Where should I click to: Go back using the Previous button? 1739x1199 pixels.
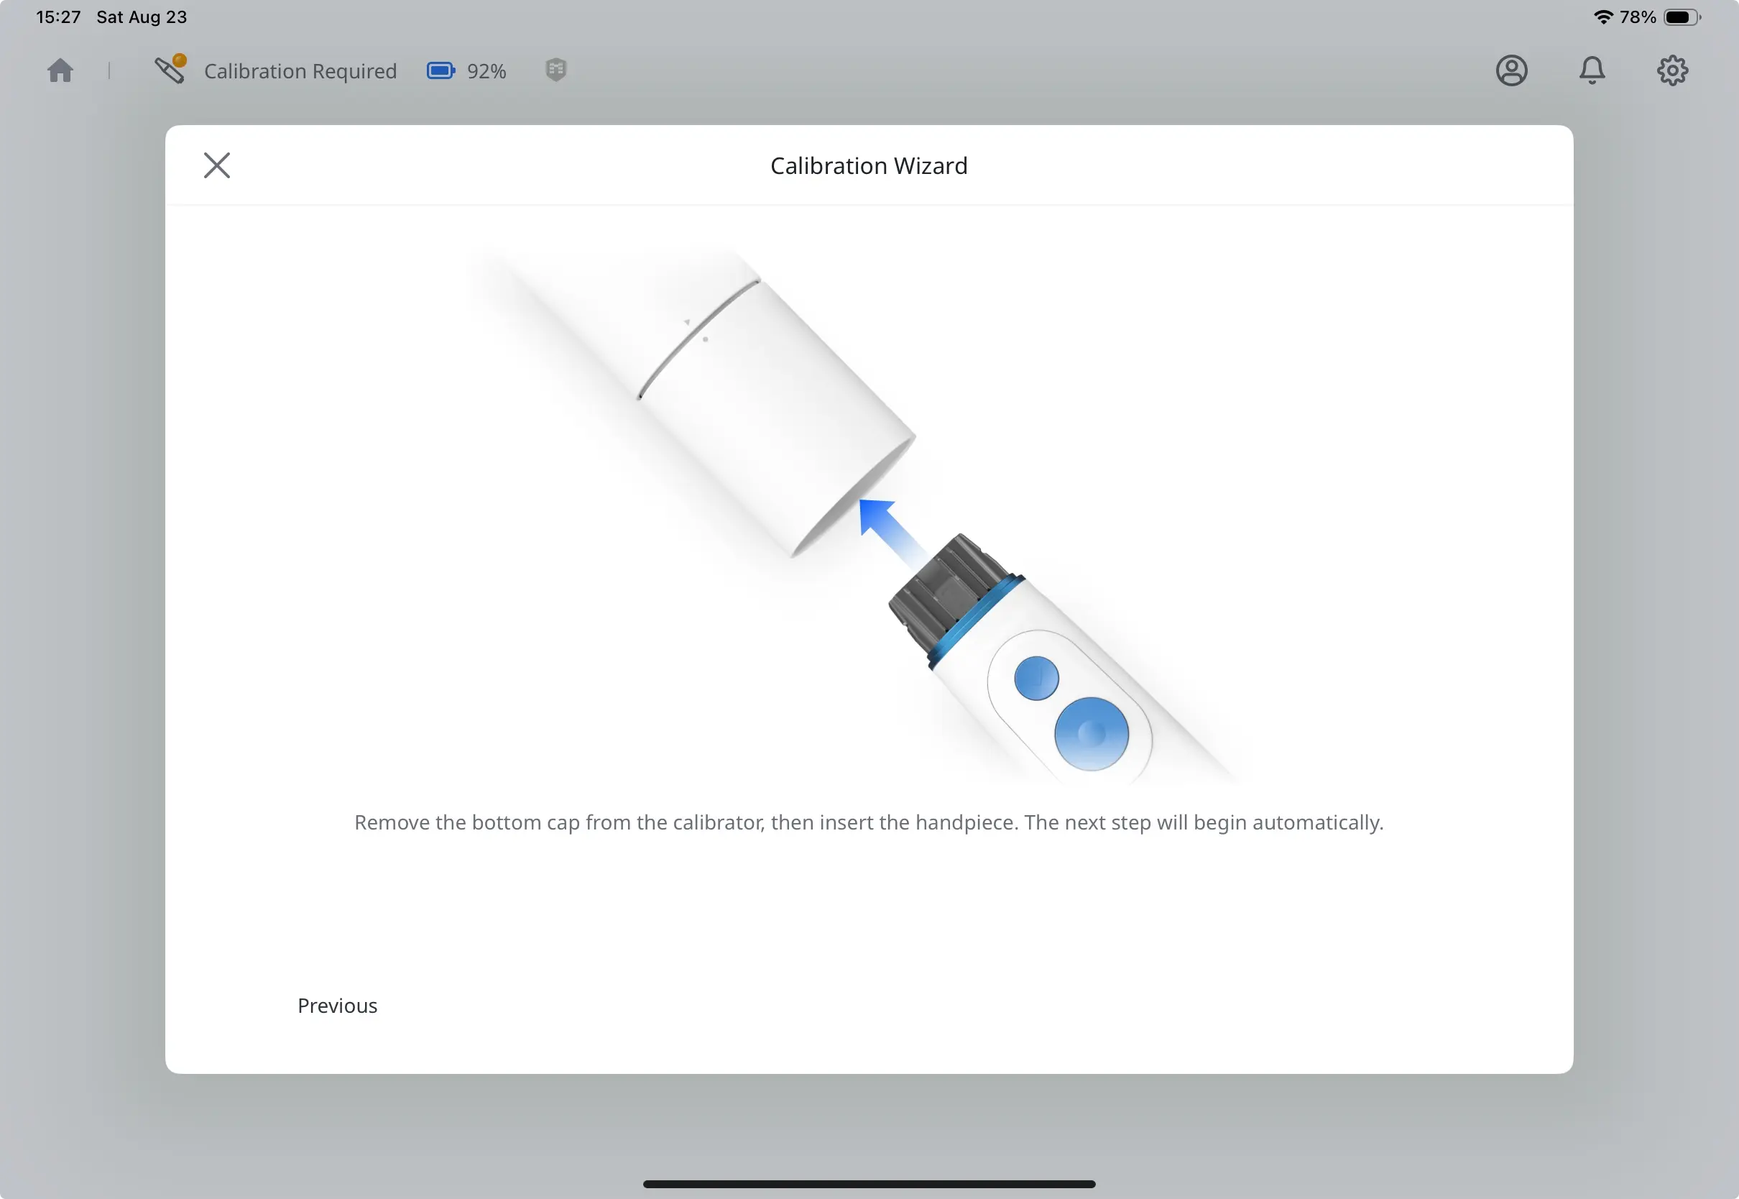coord(336,1005)
